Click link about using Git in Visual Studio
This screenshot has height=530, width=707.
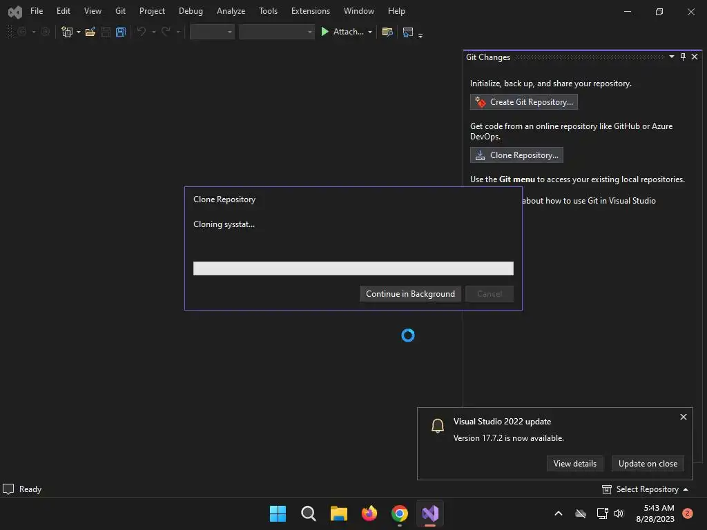[588, 201]
